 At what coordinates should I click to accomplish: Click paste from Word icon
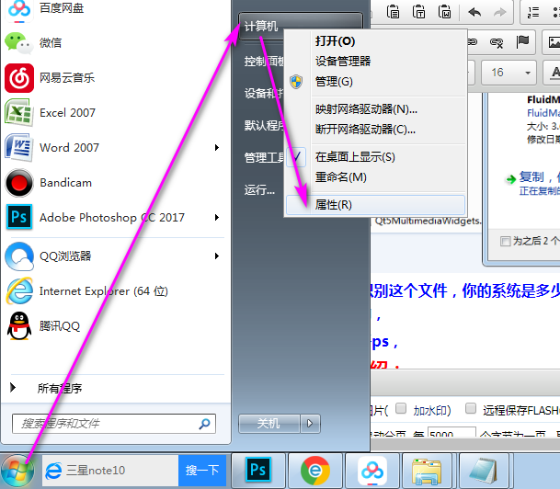click(x=445, y=12)
